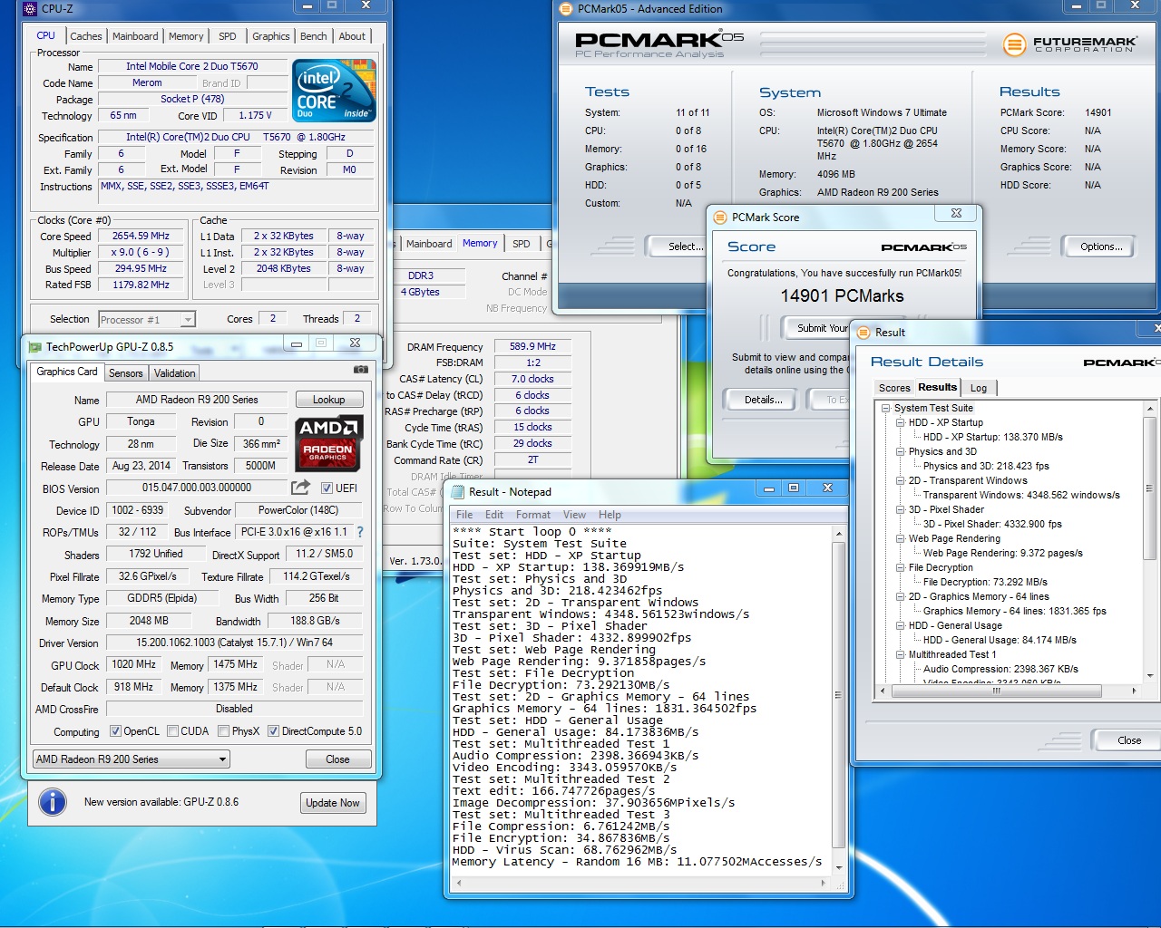Open the AMD Radeon R9 200 Series dropdown

click(x=131, y=759)
